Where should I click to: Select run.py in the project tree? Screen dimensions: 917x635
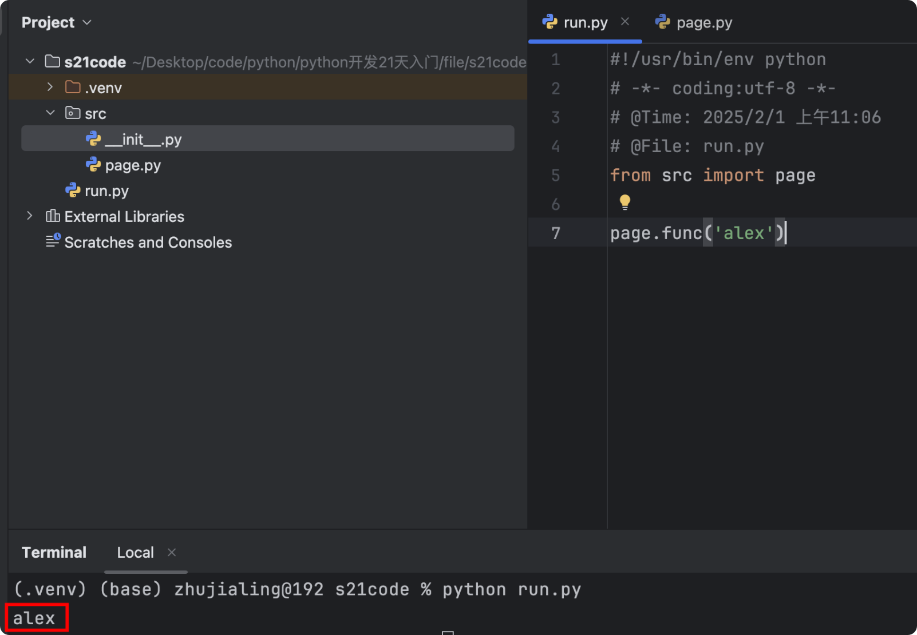106,191
